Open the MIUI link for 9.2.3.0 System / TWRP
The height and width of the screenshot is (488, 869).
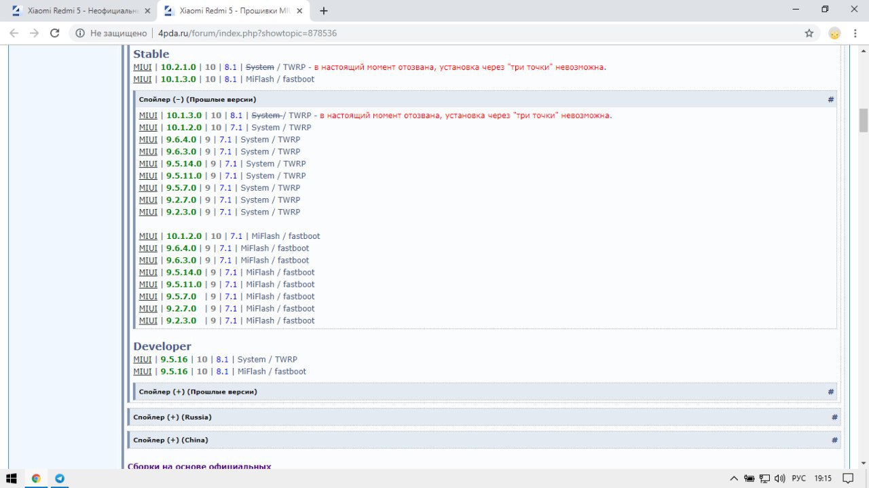tap(148, 212)
